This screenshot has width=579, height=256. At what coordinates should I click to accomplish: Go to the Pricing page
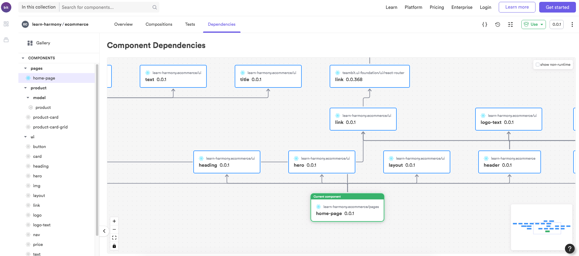[437, 7]
